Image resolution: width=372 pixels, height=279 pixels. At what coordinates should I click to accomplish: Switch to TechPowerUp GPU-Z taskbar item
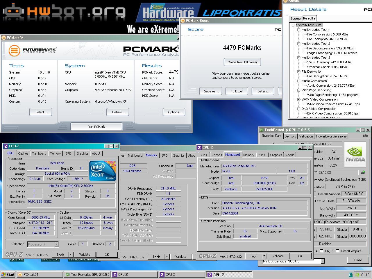tap(87, 275)
